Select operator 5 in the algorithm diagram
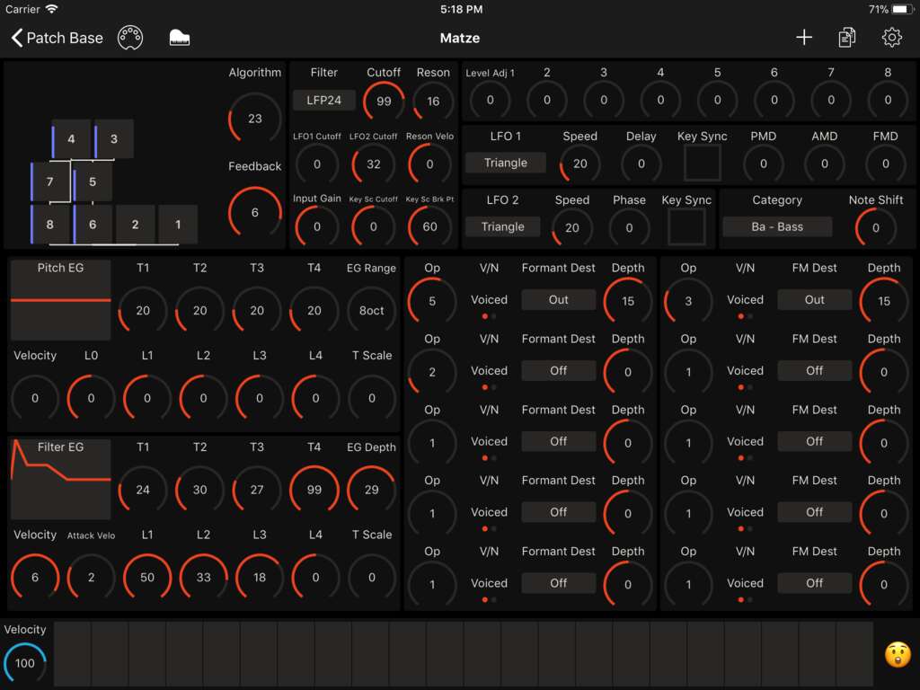The height and width of the screenshot is (690, 920). tap(93, 181)
